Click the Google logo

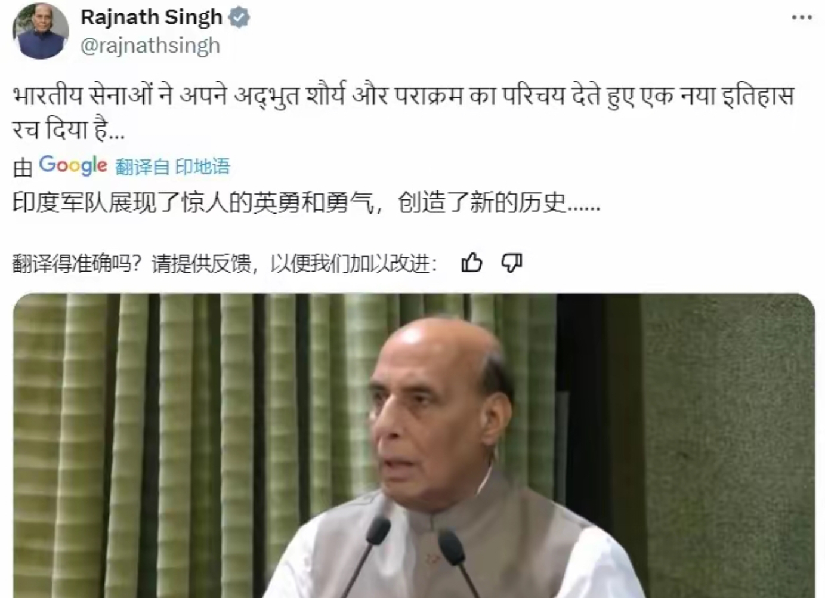73,165
